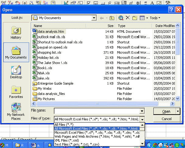Open the Tools menu dropdown

pos(155,18)
